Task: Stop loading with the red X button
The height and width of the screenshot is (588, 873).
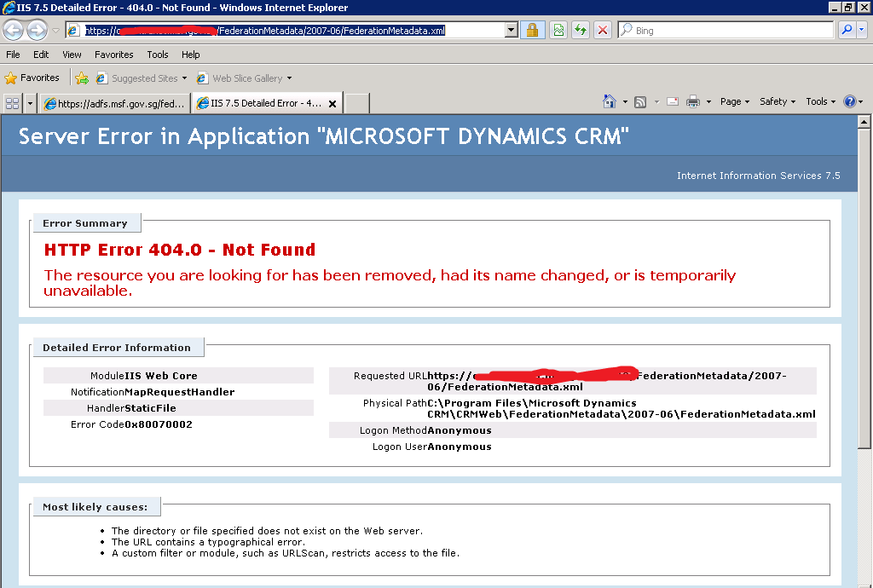Action: tap(603, 30)
